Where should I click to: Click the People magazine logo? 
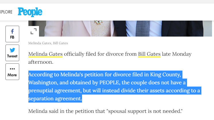click(30, 12)
